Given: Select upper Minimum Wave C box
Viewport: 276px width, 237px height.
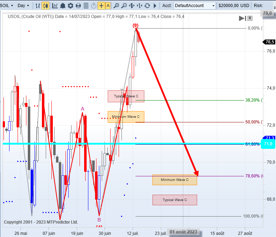Looking at the screenshot, I should [x=126, y=117].
